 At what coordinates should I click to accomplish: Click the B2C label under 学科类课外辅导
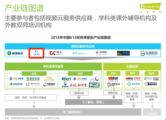point(80,73)
